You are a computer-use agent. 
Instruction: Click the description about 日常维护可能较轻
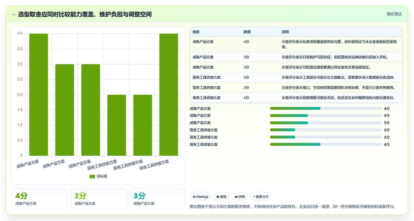pos(335,57)
